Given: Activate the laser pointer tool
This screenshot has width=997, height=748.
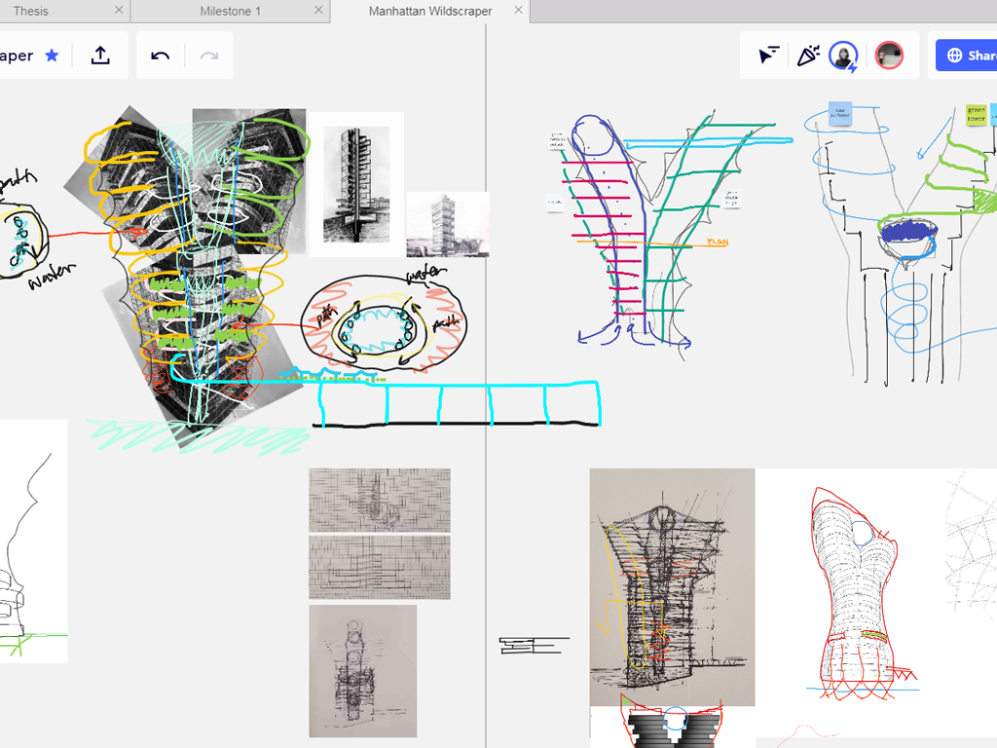Looking at the screenshot, I should (x=768, y=56).
